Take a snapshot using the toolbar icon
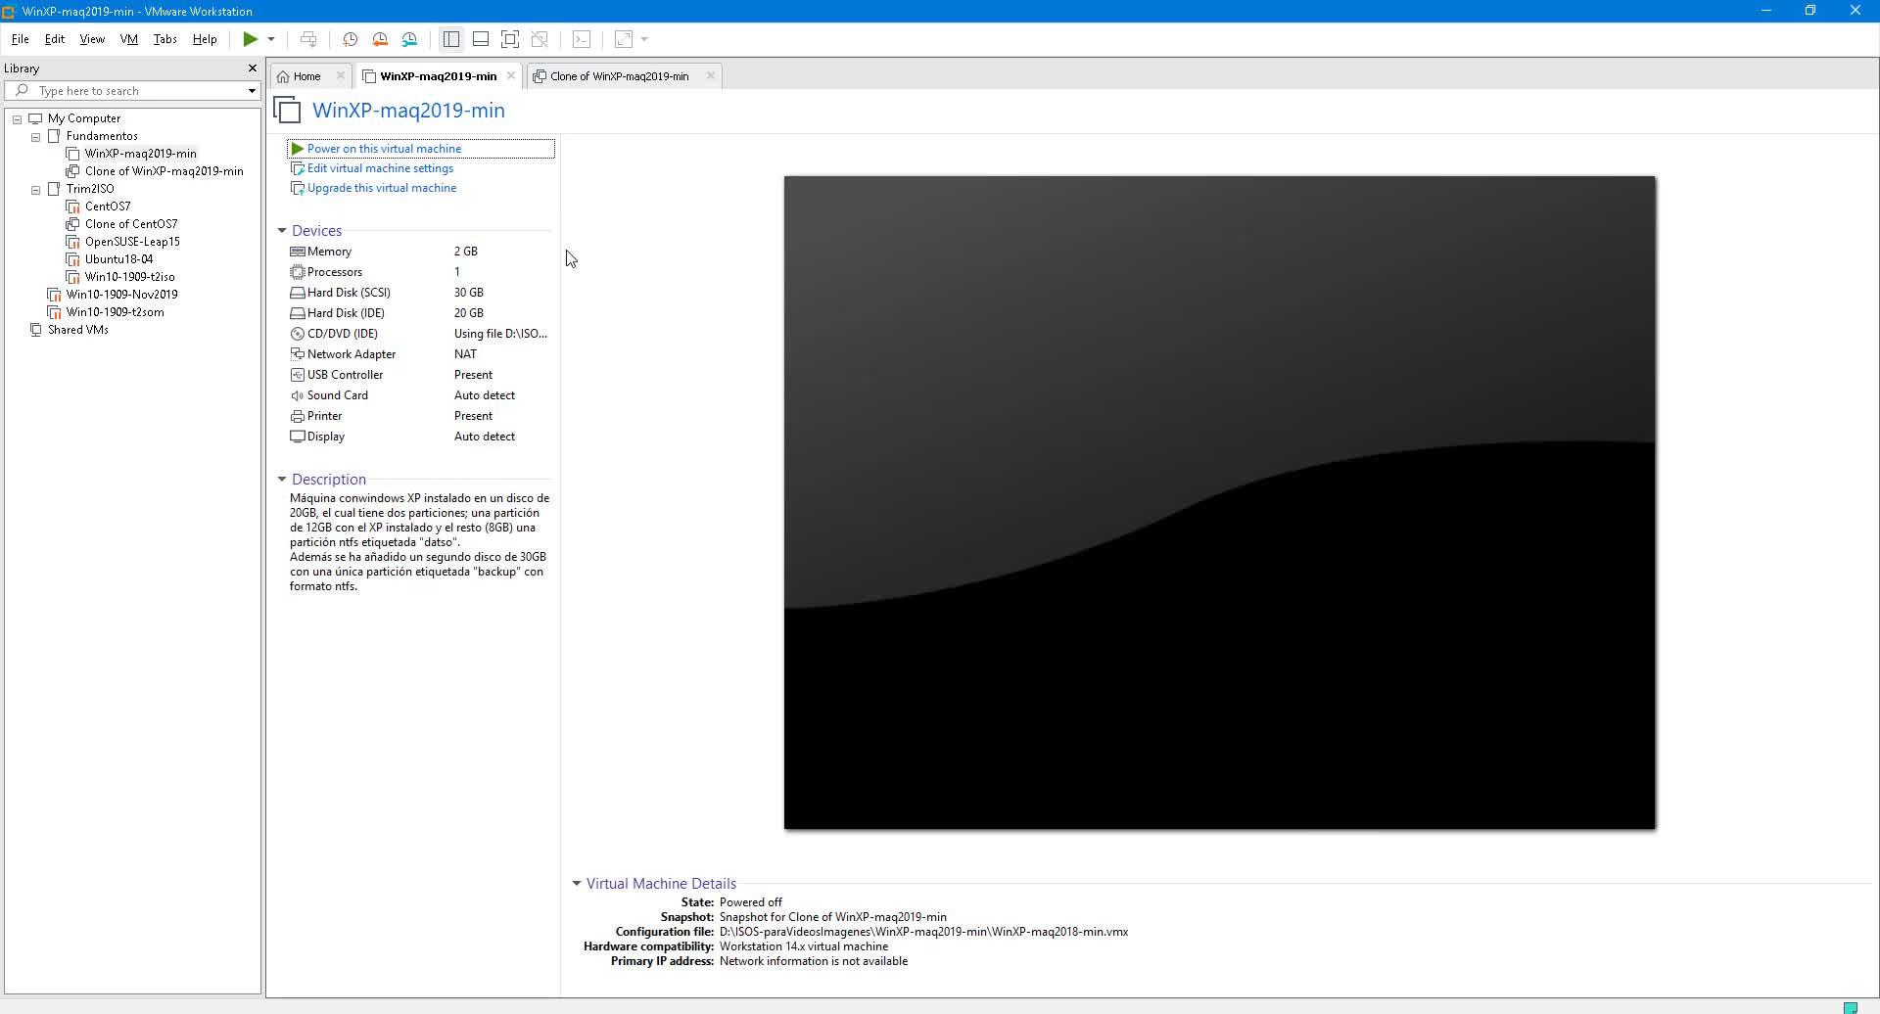 tap(350, 39)
